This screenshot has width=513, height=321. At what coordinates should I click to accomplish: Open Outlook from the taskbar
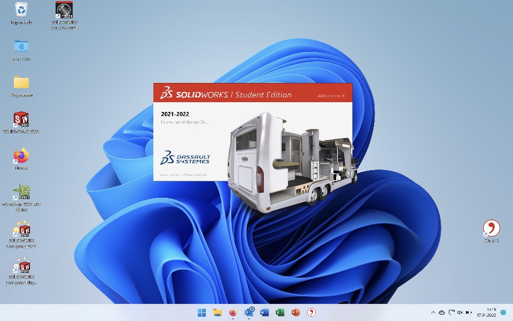tap(250, 312)
